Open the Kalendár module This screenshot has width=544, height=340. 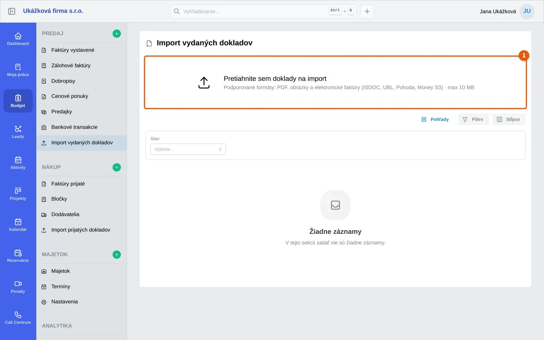tap(18, 225)
